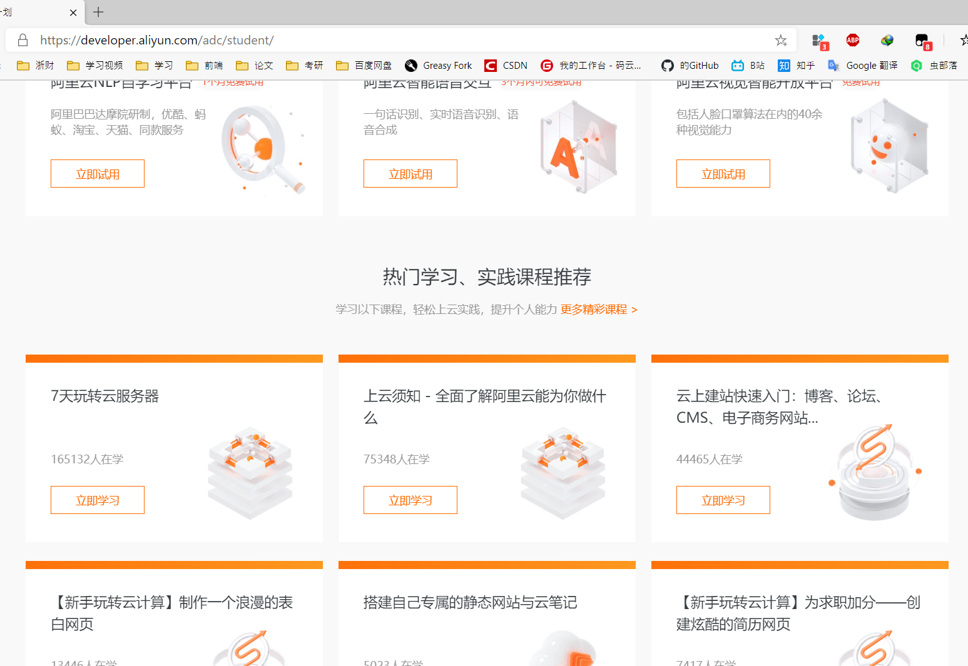Go to the Greasy Fork bookmark
Image resolution: width=968 pixels, height=666 pixels.
coord(439,66)
